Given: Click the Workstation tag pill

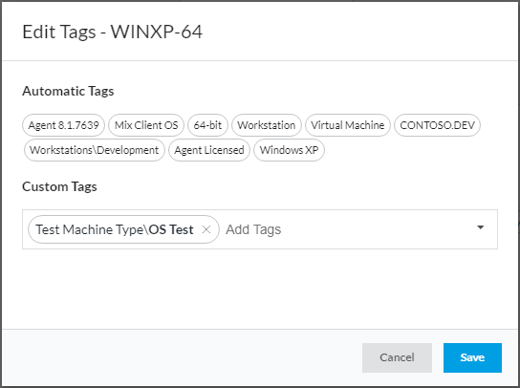Looking at the screenshot, I should [x=267, y=125].
